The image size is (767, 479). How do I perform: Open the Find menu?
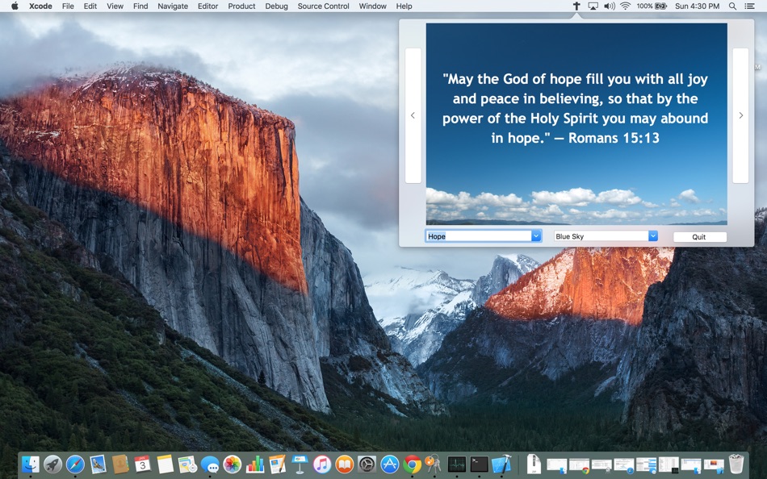point(140,6)
